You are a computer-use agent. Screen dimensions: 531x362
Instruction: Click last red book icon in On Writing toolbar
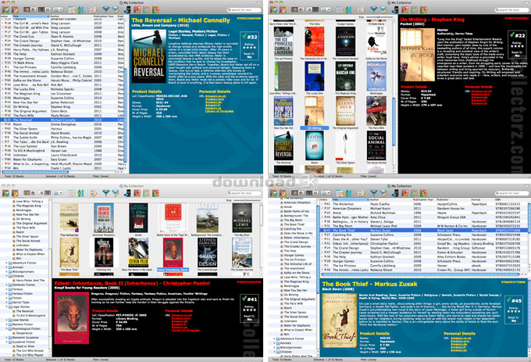(x=423, y=10)
